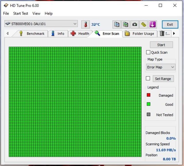The height and width of the screenshot is (166, 184).
Task: Show more tabs with right arrow
Action: point(174,33)
